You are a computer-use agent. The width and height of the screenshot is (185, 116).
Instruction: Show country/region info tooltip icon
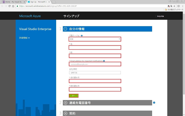click(x=82, y=36)
